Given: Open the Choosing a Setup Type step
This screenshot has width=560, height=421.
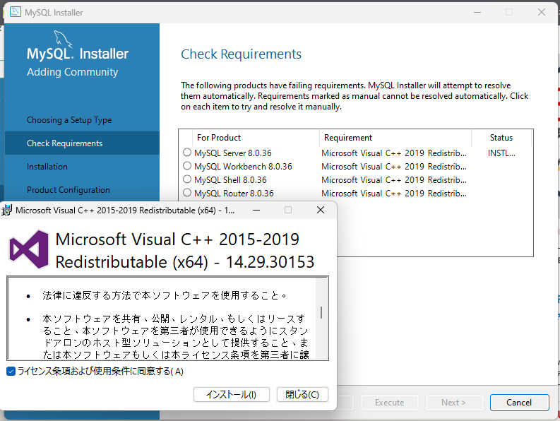Looking at the screenshot, I should (69, 119).
